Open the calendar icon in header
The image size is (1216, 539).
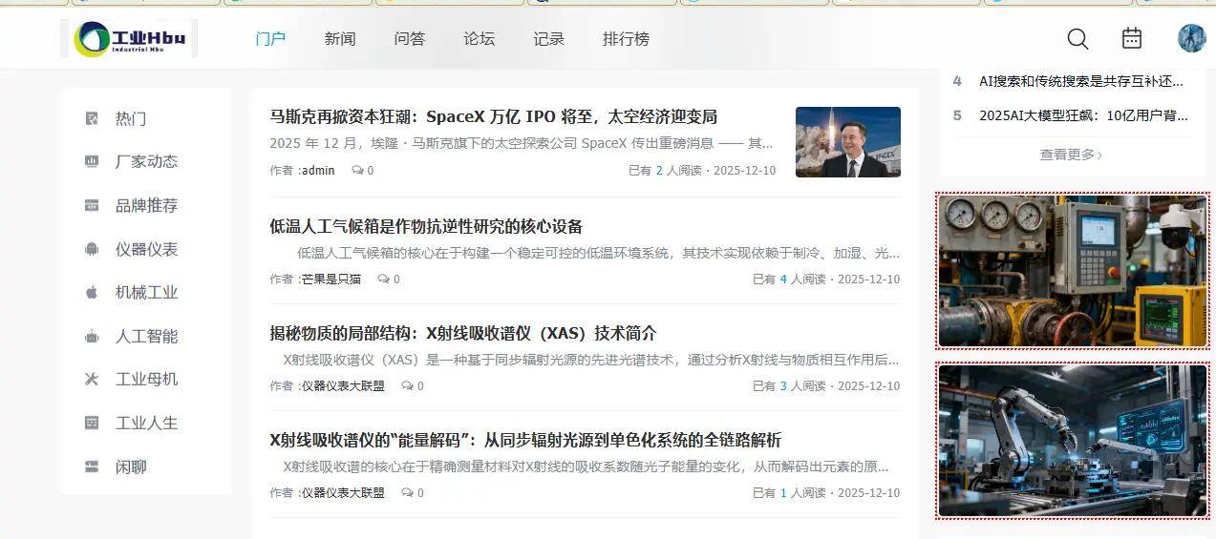[1132, 38]
